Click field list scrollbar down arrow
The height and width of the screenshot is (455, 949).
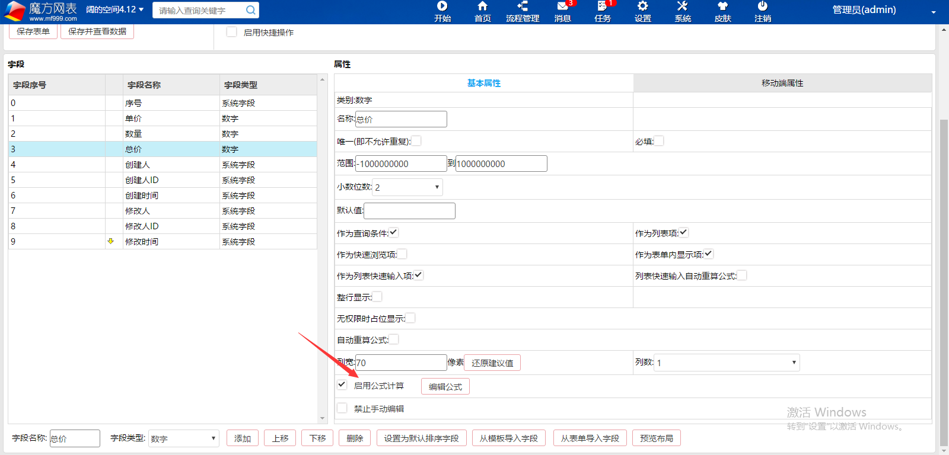(323, 418)
